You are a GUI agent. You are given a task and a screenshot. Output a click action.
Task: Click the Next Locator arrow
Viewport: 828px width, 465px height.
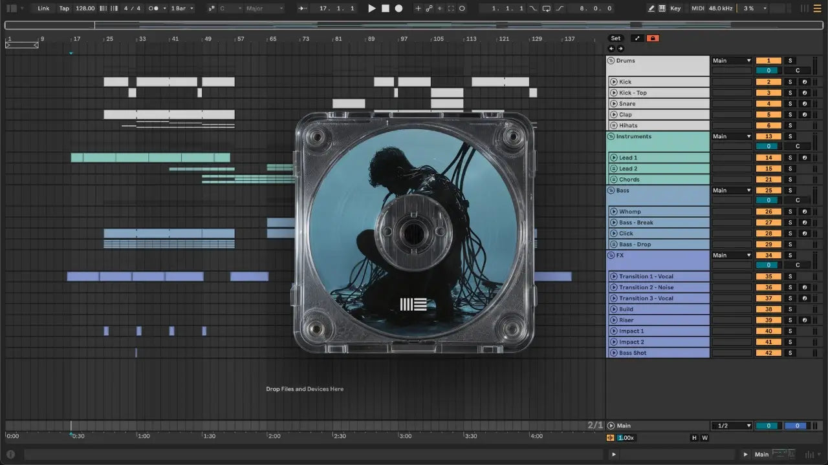pyautogui.click(x=620, y=48)
